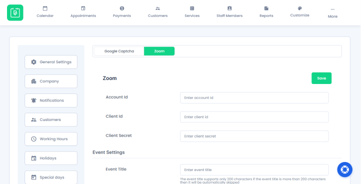Focus the Client Secret input field
The height and width of the screenshot is (184, 361).
point(254,136)
